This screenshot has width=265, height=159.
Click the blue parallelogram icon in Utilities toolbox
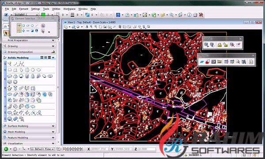tap(202, 62)
